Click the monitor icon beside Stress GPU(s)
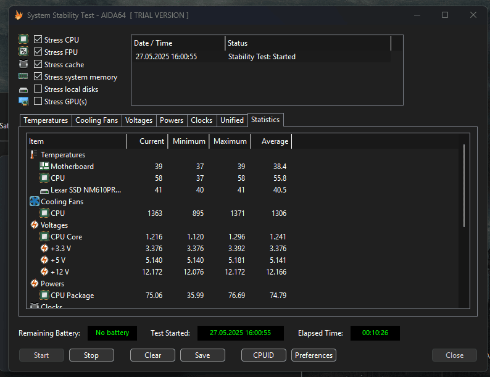Screen dimensions: 490x377 (x=23, y=102)
